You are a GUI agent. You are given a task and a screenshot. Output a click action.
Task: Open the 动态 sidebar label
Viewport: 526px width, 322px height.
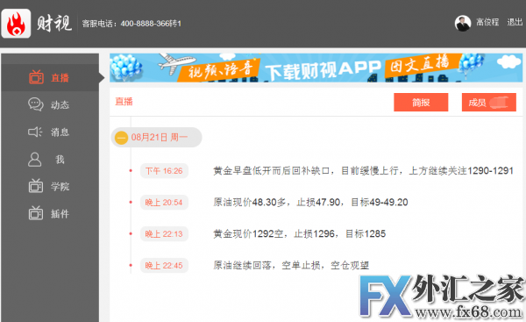[60, 105]
